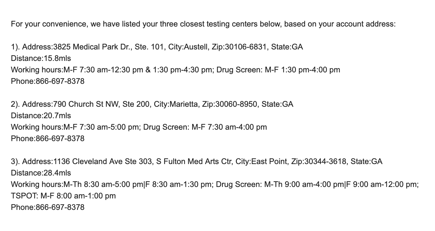Click the third center's working hours M-Th line

point(215,184)
